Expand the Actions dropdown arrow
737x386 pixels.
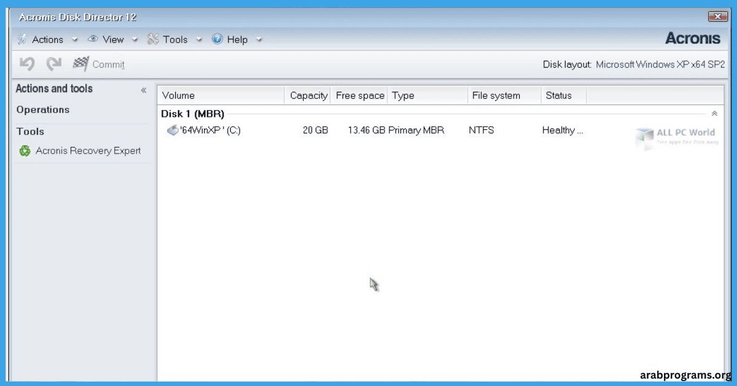coord(75,40)
